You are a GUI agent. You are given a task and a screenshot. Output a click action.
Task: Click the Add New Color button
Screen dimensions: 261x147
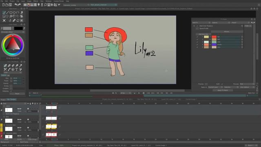click(x=203, y=34)
